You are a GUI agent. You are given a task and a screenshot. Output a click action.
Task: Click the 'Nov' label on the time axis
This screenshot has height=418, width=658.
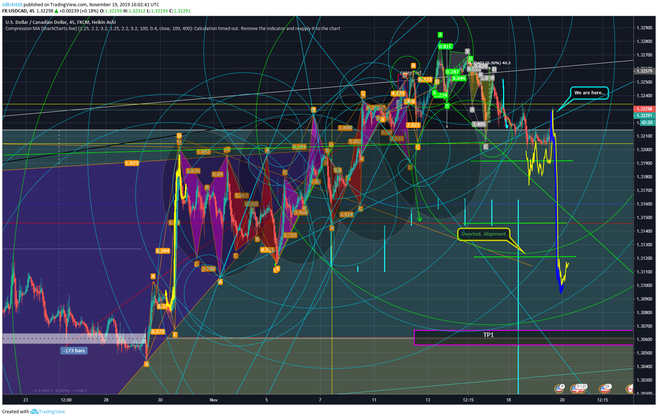[214, 400]
